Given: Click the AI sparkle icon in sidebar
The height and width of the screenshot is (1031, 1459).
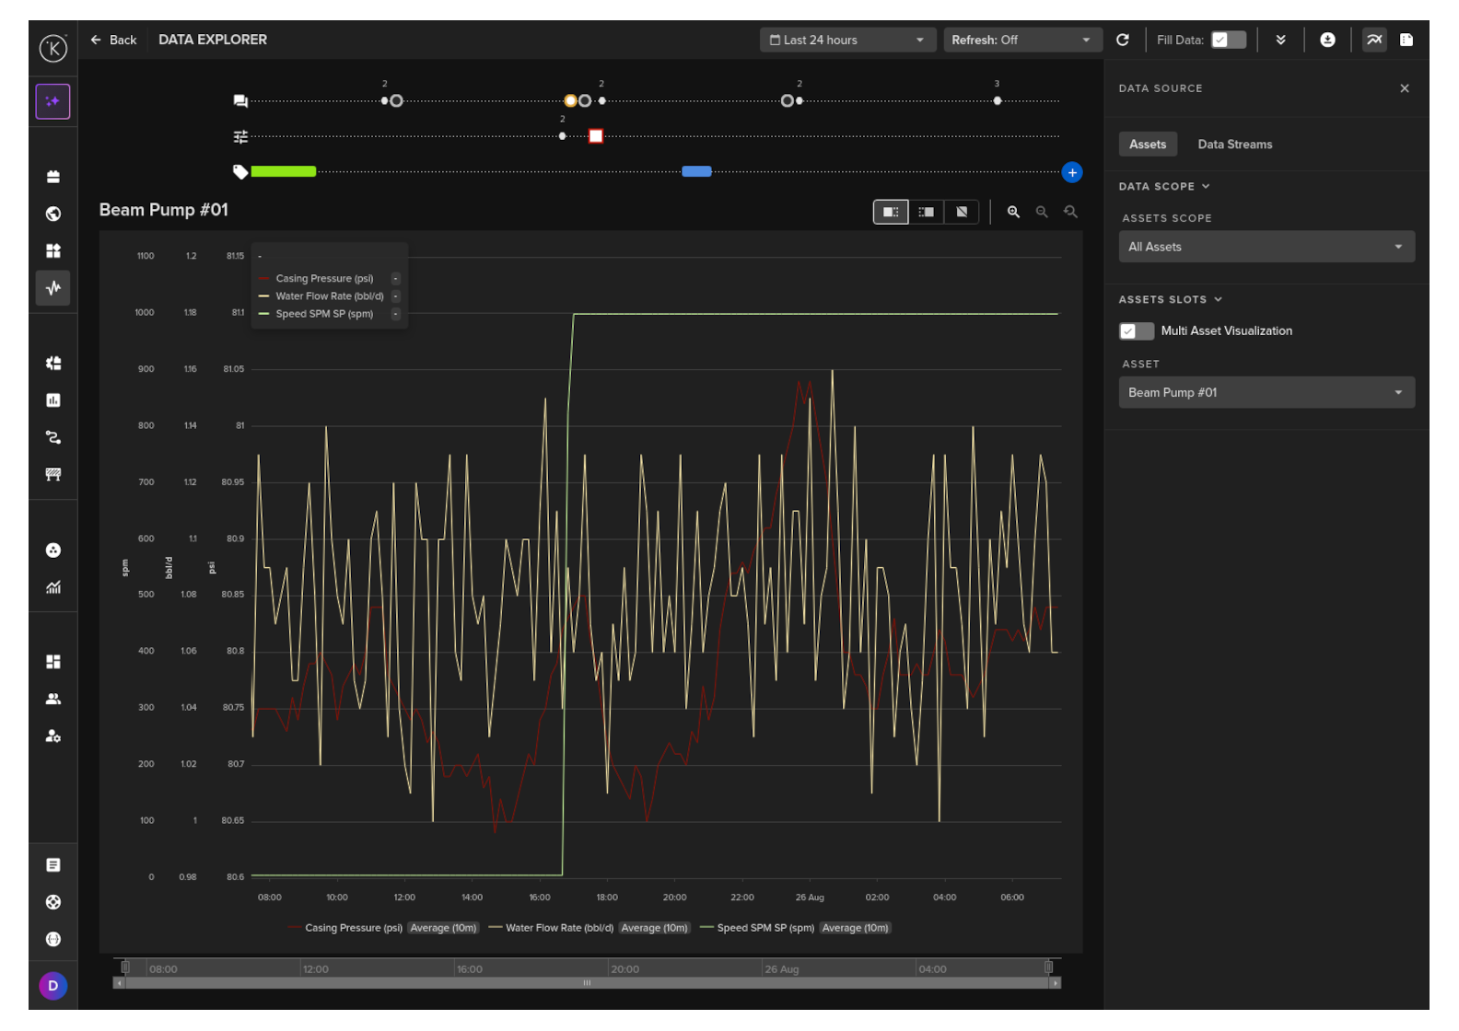Looking at the screenshot, I should point(53,101).
